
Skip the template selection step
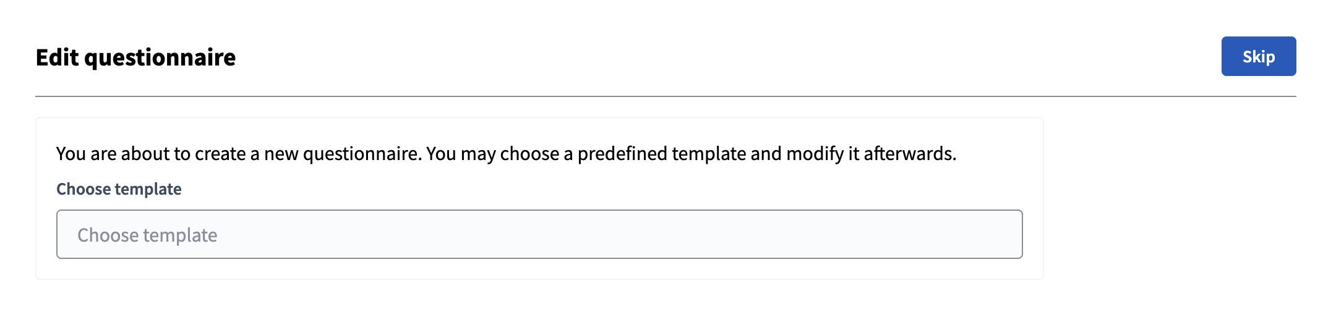click(1258, 56)
